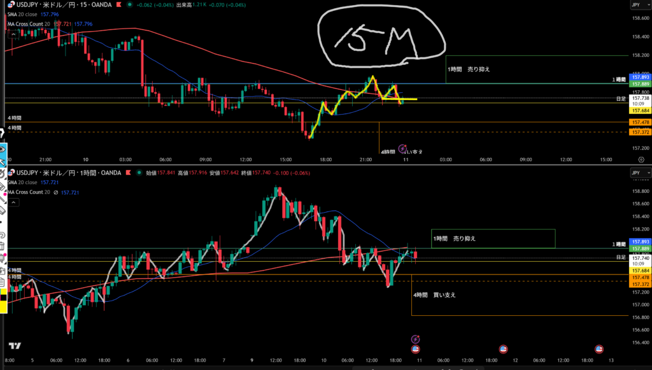This screenshot has width=652, height=370.
Task: Click the red flag icon on the 1-hour chart header
Action: [x=128, y=173]
